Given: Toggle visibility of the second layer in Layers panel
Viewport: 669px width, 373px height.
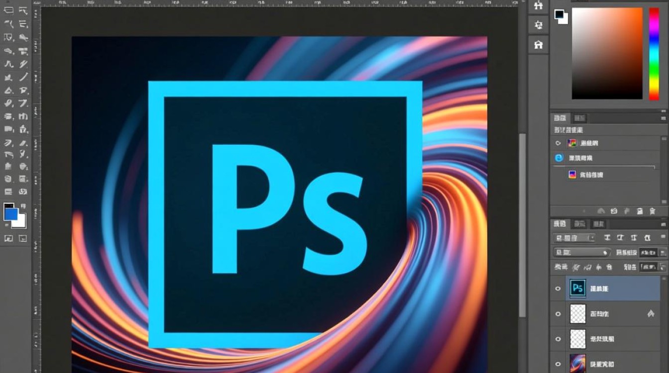Looking at the screenshot, I should tap(558, 314).
